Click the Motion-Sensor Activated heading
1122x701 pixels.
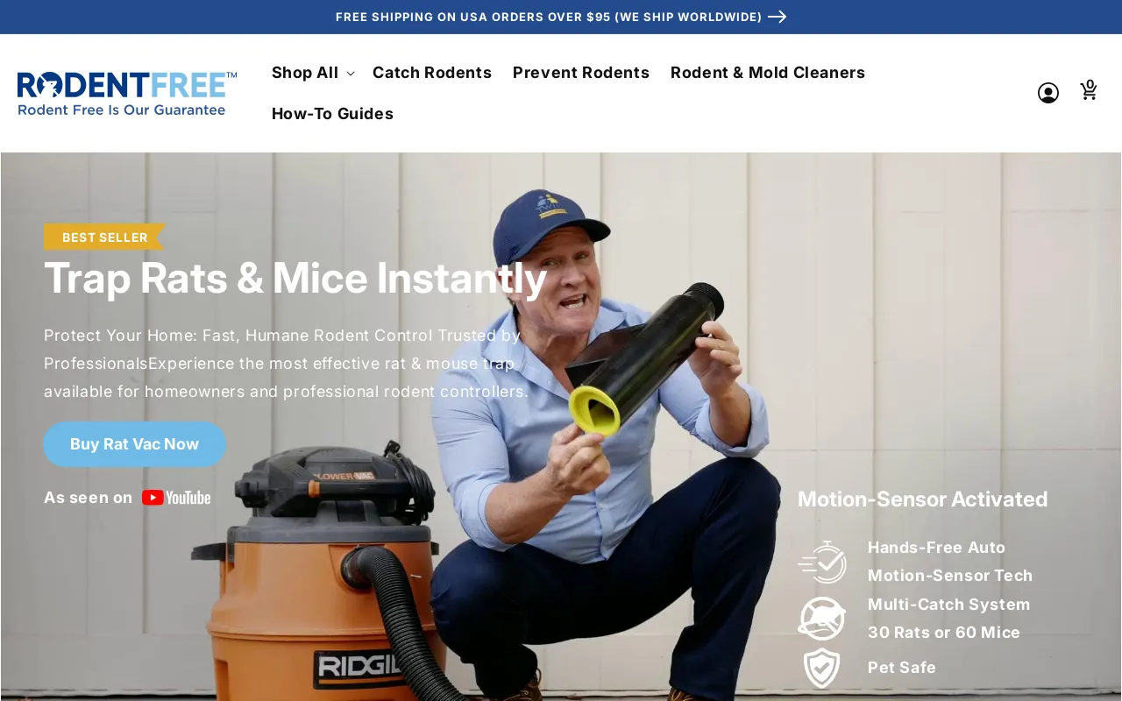pos(922,499)
